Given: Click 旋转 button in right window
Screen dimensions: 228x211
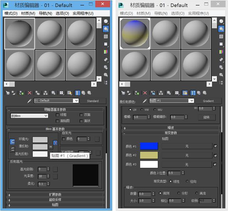Looking at the screenshot, I should pyautogui.click(x=206, y=117).
